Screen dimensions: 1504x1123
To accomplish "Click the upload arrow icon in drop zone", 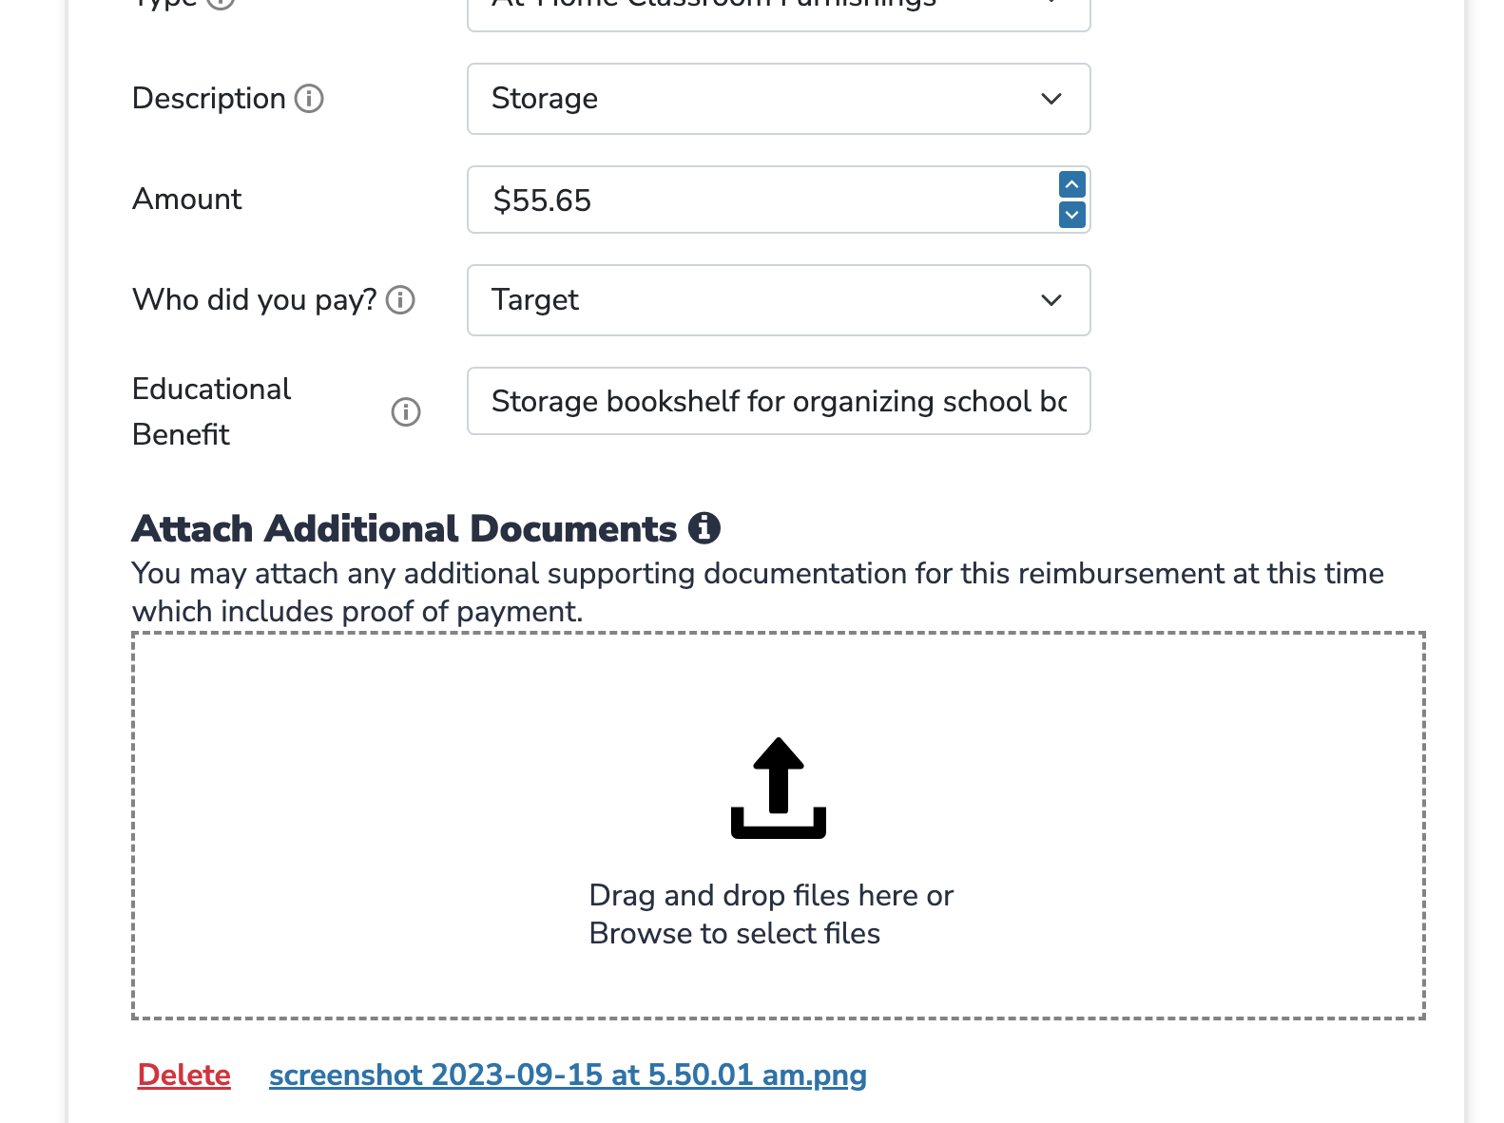I will [778, 789].
